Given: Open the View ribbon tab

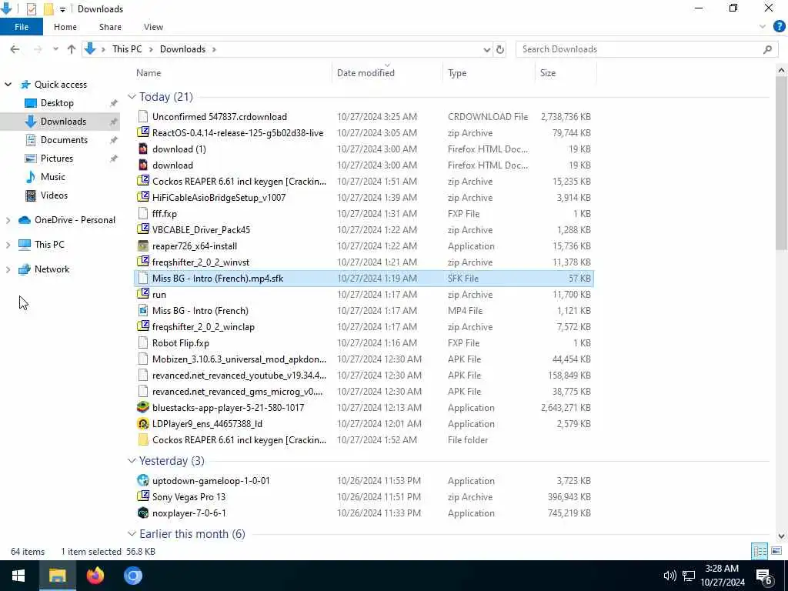Looking at the screenshot, I should 153,27.
